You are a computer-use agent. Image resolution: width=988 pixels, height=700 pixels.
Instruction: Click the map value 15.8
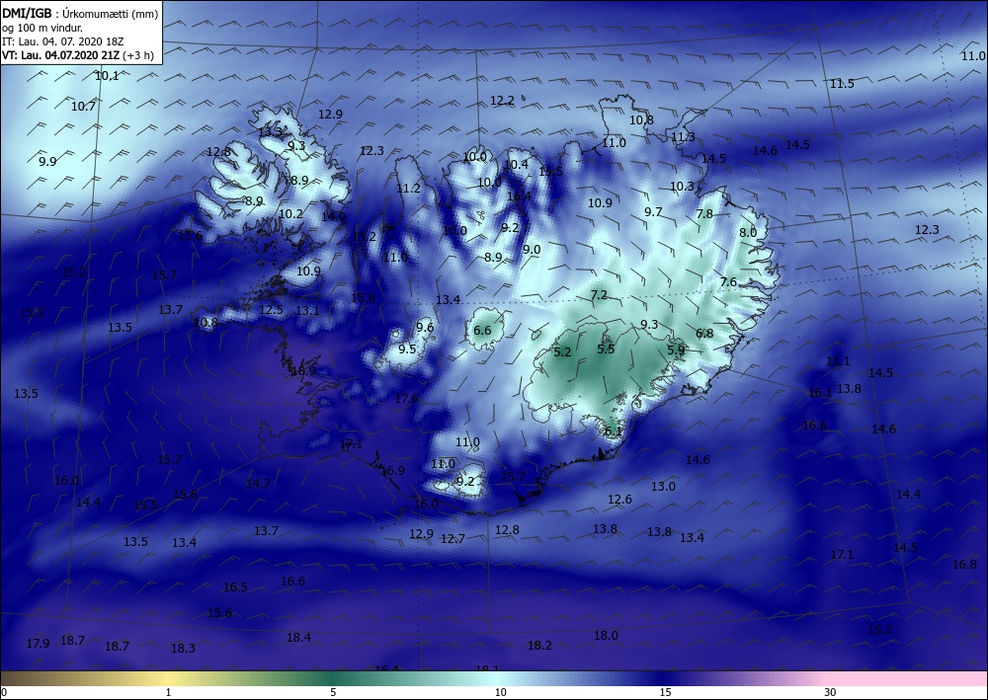point(363,298)
